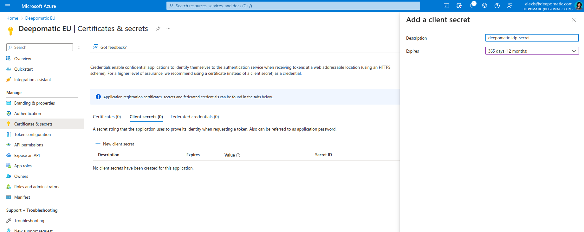The width and height of the screenshot is (584, 232).
Task: Click the Roles and administrators icon
Action: pyautogui.click(x=9, y=187)
